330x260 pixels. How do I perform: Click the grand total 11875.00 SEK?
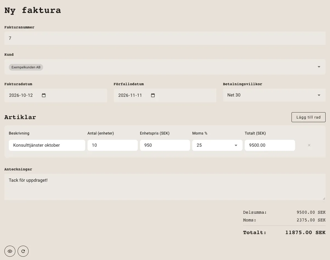point(305,232)
